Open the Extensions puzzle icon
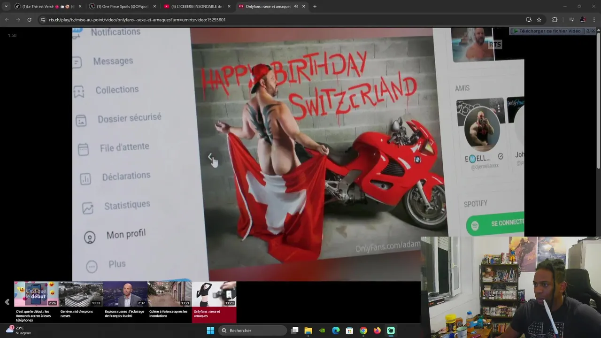601x338 pixels. [x=555, y=20]
